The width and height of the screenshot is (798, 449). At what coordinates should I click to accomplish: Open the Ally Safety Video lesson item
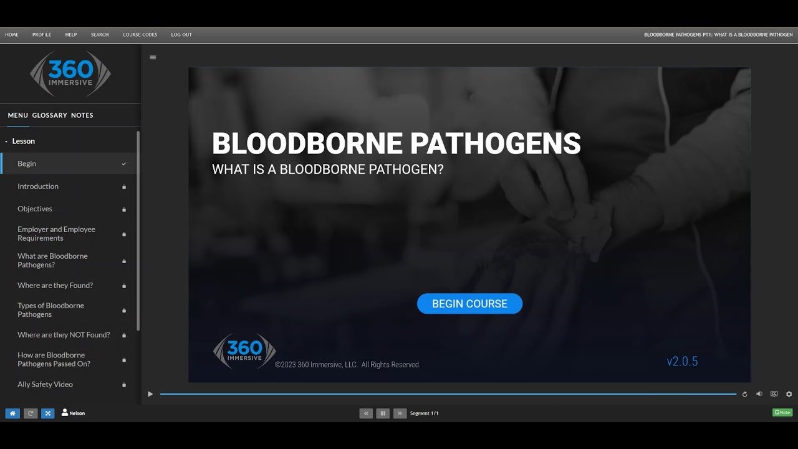click(45, 385)
